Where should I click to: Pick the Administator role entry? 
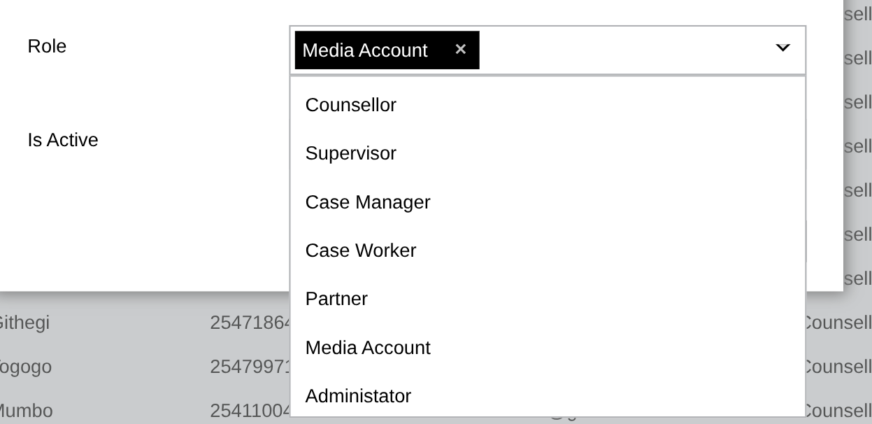click(x=358, y=395)
